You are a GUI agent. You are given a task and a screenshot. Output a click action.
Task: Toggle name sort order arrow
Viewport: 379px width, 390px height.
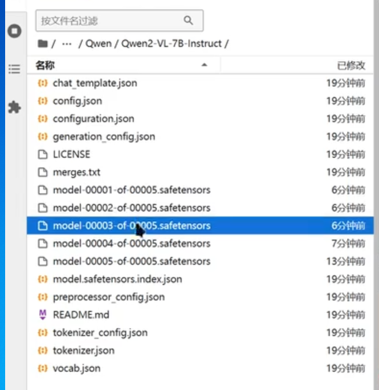click(x=205, y=65)
